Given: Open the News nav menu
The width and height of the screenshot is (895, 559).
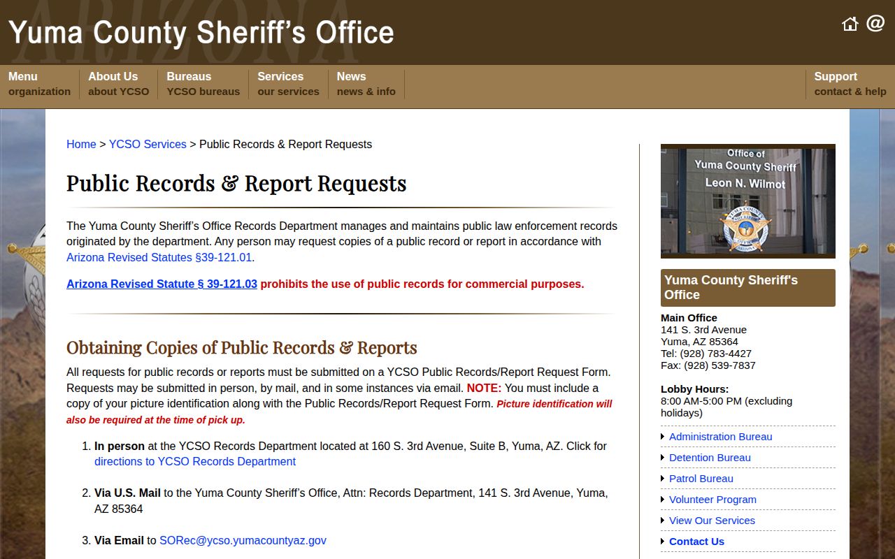Looking at the screenshot, I should click(366, 84).
